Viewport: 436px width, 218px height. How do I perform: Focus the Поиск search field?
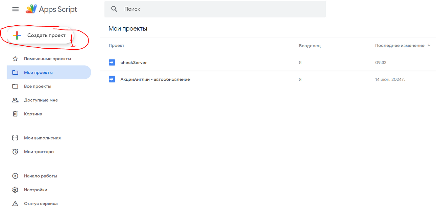click(215, 9)
